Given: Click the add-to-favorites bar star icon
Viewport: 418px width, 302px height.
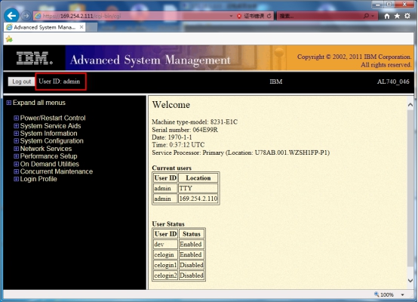Looking at the screenshot, I should 9,39.
